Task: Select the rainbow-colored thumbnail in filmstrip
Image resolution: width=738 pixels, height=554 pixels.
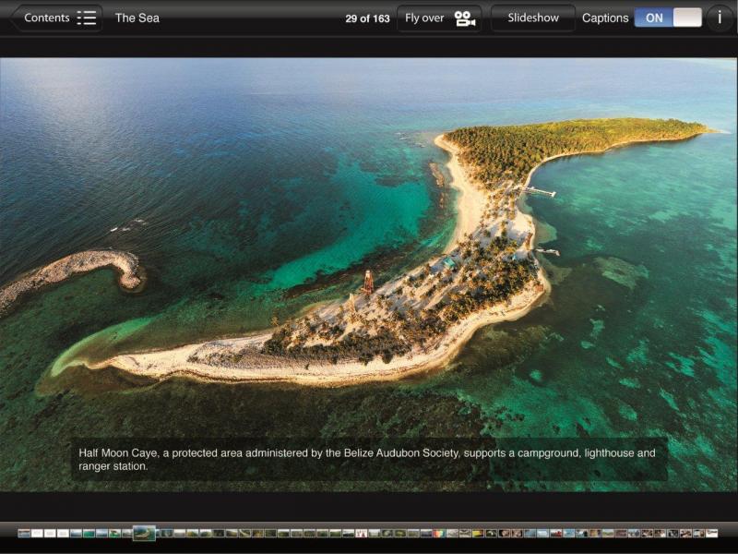Action: 439,534
